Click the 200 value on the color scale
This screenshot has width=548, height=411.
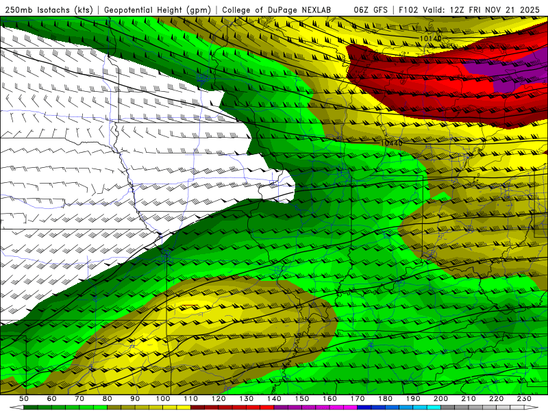coord(440,399)
